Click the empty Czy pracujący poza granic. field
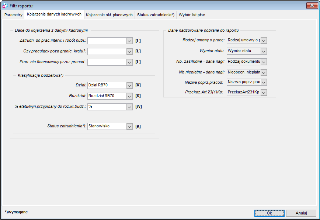This screenshot has width=320, height=220. [x=107, y=51]
